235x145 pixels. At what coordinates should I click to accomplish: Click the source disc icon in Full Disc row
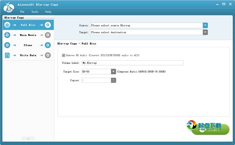coord(7,25)
